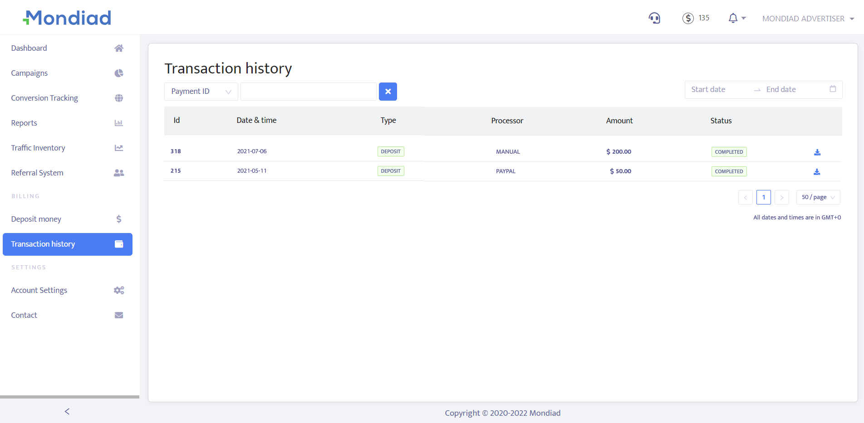Collapse the sidebar with the left arrow
Image resolution: width=864 pixels, height=423 pixels.
click(67, 411)
